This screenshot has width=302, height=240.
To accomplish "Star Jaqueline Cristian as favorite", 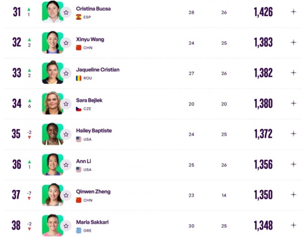I will (66, 73).
